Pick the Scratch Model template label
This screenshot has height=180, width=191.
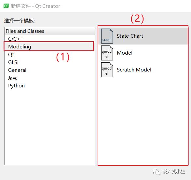coord(134,70)
